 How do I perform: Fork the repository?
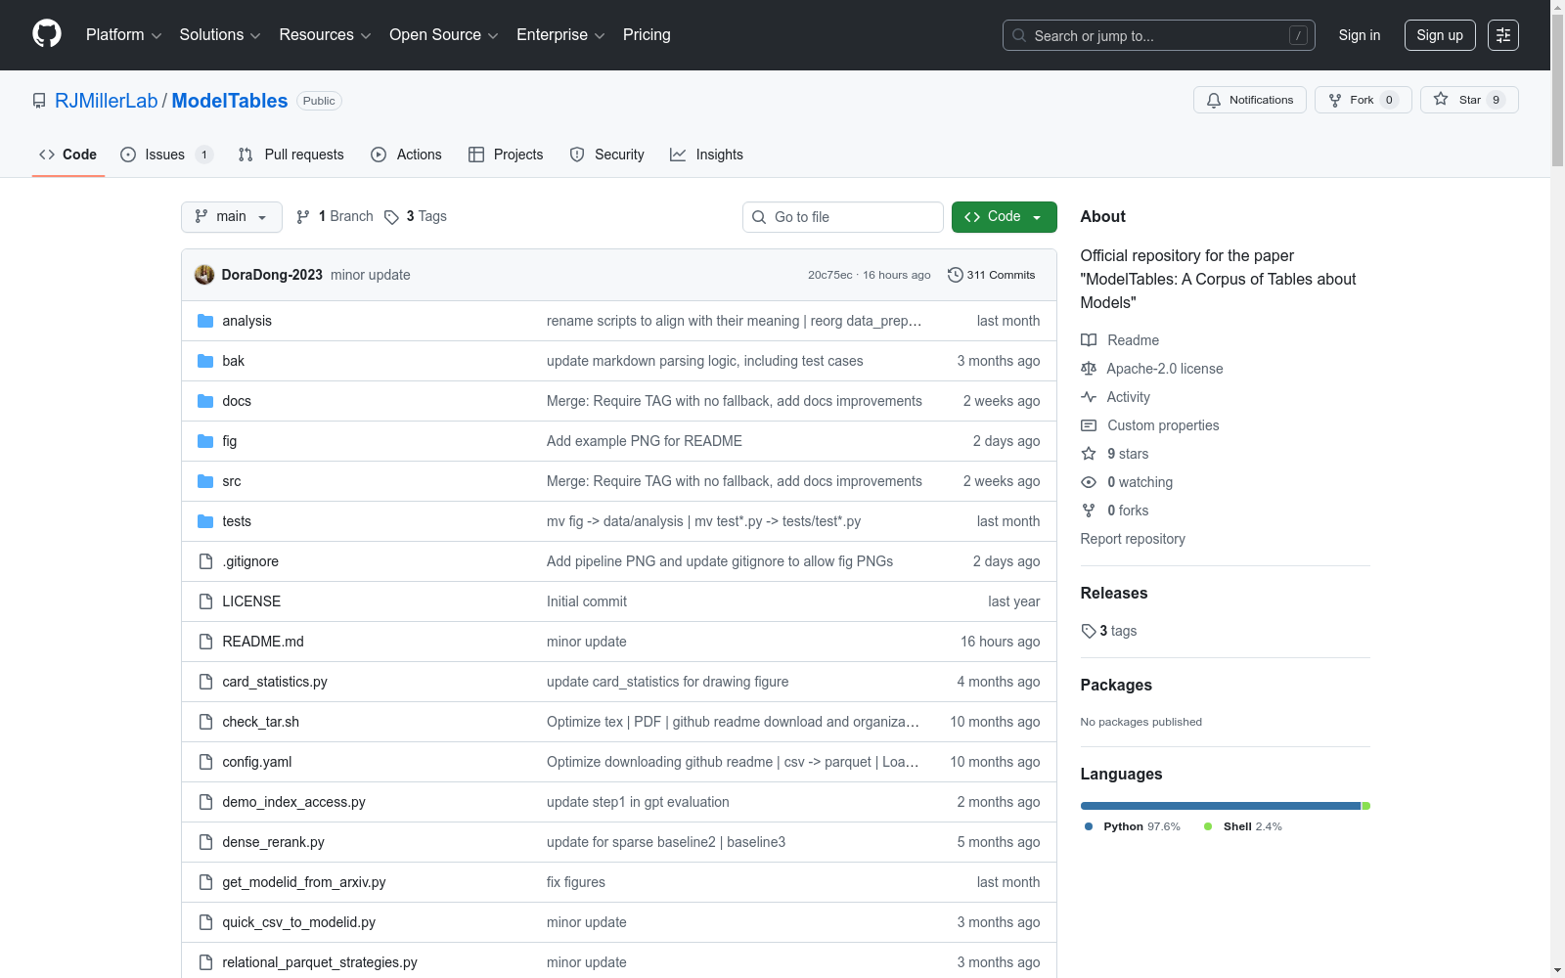click(x=1363, y=100)
